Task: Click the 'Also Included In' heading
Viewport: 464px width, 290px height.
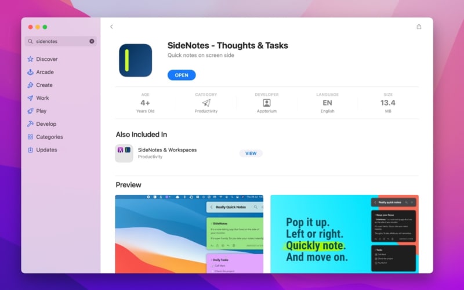Action: tap(142, 135)
